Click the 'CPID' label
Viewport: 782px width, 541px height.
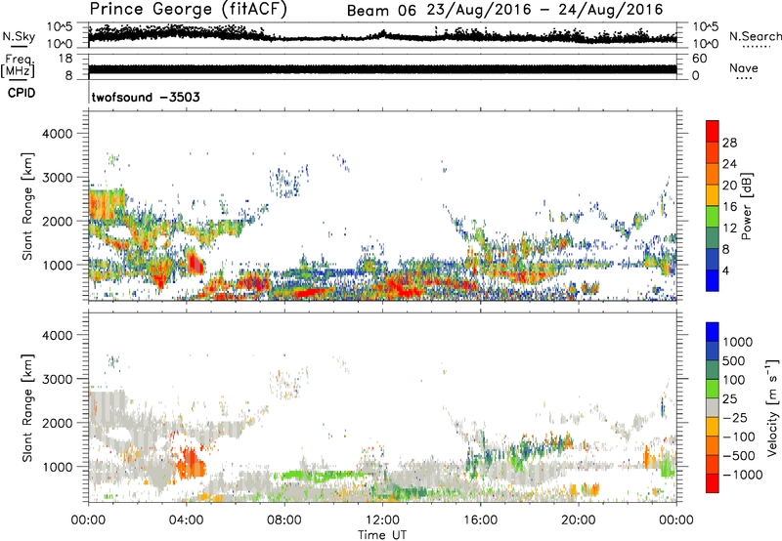pos(22,93)
